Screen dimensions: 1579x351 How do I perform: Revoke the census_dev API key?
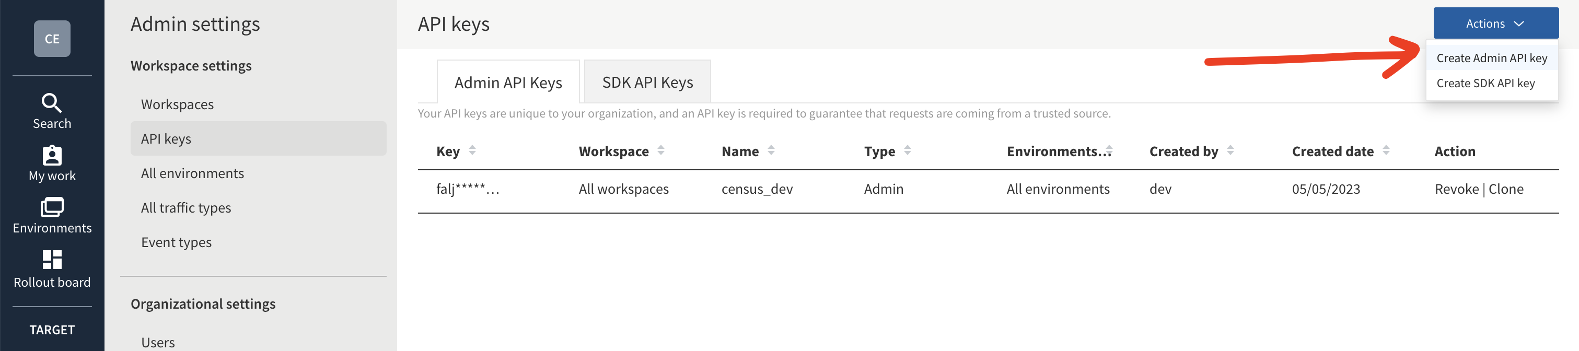pos(1456,189)
